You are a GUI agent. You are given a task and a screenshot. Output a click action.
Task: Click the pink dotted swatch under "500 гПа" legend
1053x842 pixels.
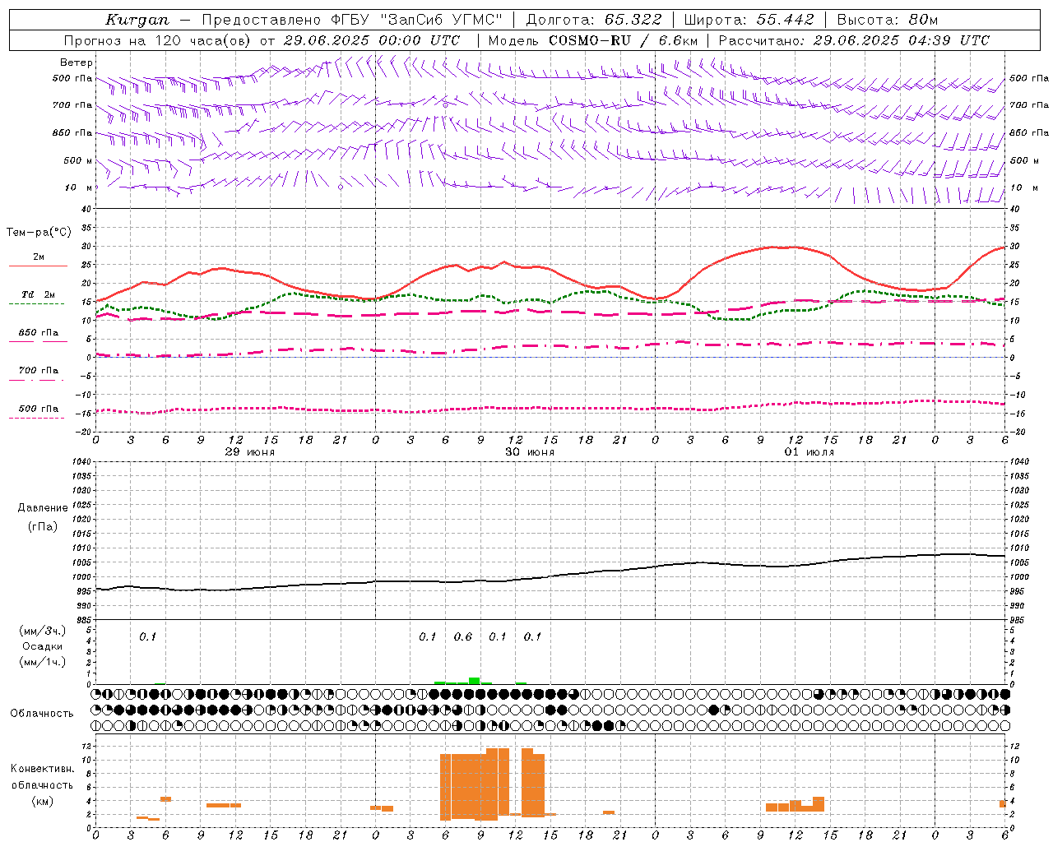pos(37,418)
